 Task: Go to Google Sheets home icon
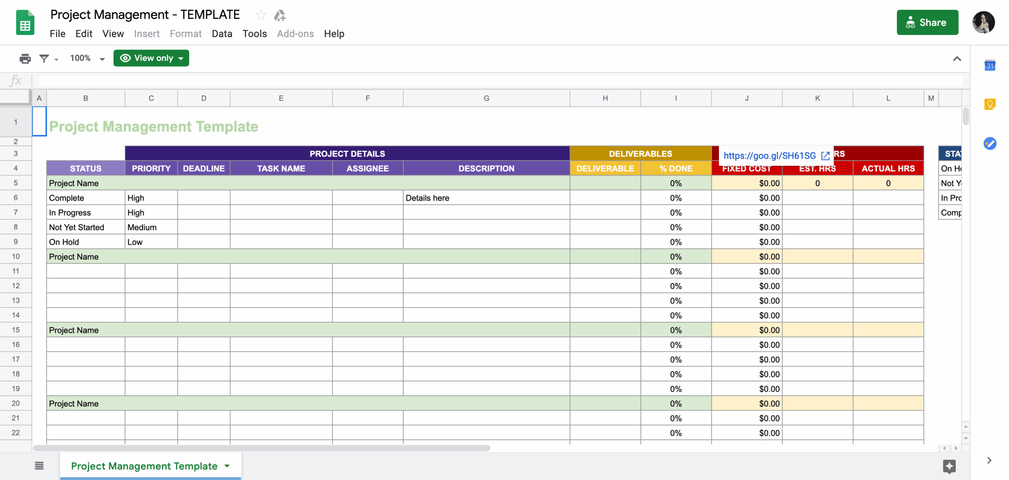pos(25,22)
